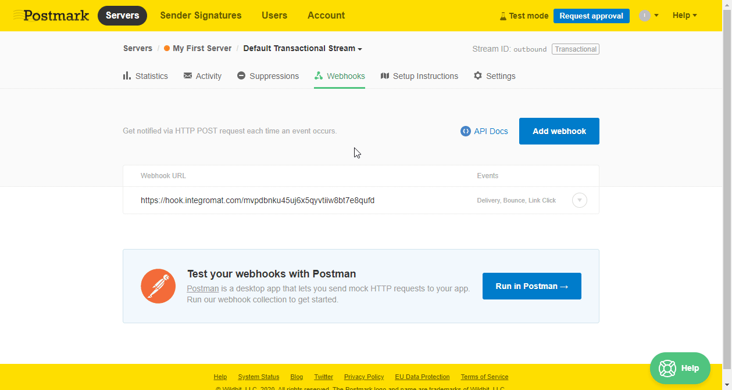Follow the Postman text link
Viewport: 732px width, 390px height.
203,288
